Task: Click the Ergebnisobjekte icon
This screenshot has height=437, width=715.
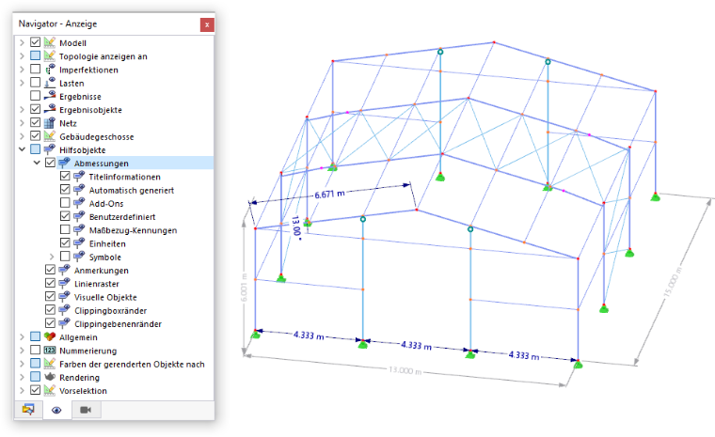Action: (50, 109)
